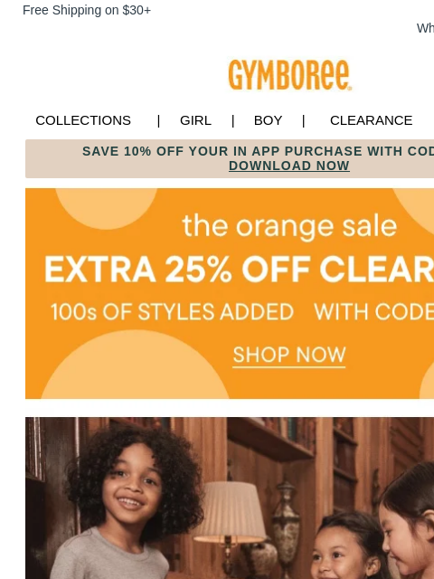This screenshot has height=579, width=434.
Task: Click the Gymboree orange logo
Action: [290, 75]
